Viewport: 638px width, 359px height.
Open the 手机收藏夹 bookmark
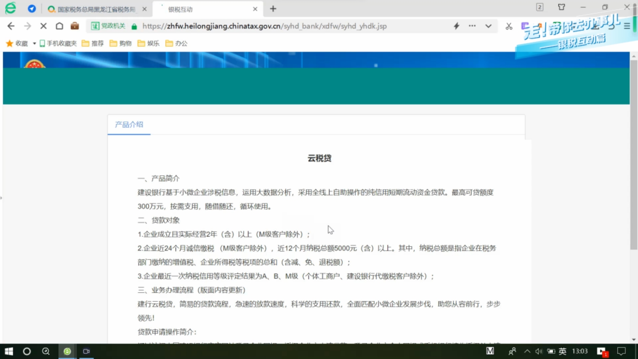tap(58, 43)
